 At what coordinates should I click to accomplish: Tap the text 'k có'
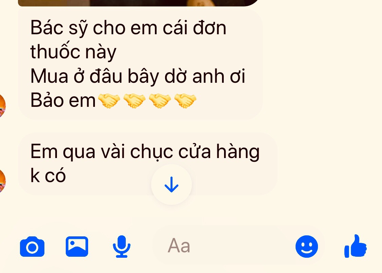pyautogui.click(x=48, y=175)
